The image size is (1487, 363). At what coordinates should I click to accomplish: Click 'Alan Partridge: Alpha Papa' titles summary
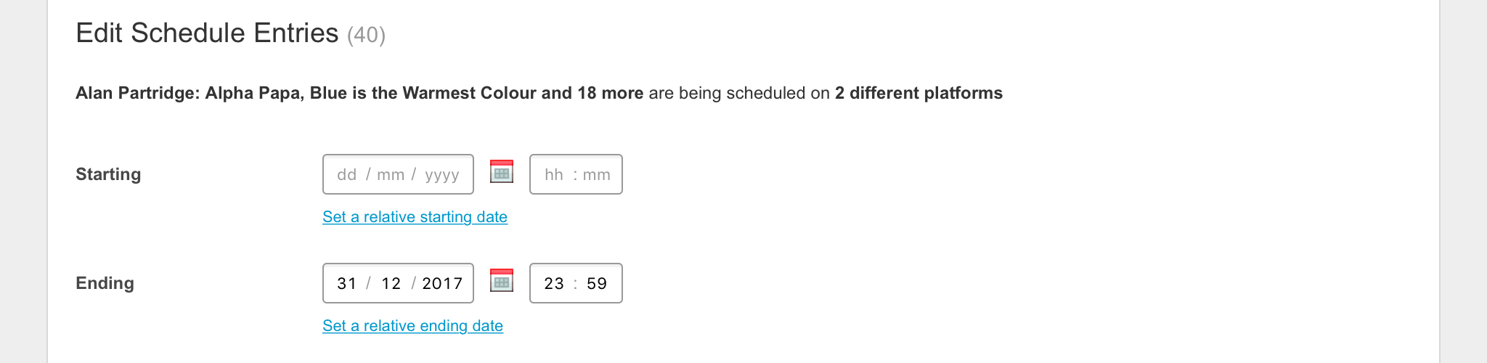[187, 93]
